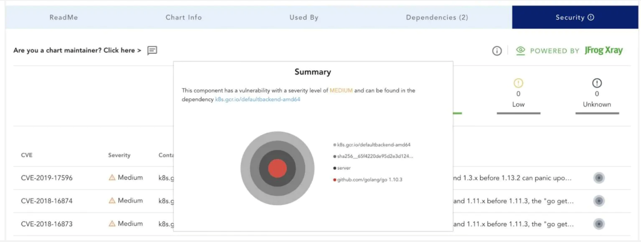Open target summary icon for CVE-2018-16874
Image resolution: width=641 pixels, height=242 pixels.
point(599,201)
